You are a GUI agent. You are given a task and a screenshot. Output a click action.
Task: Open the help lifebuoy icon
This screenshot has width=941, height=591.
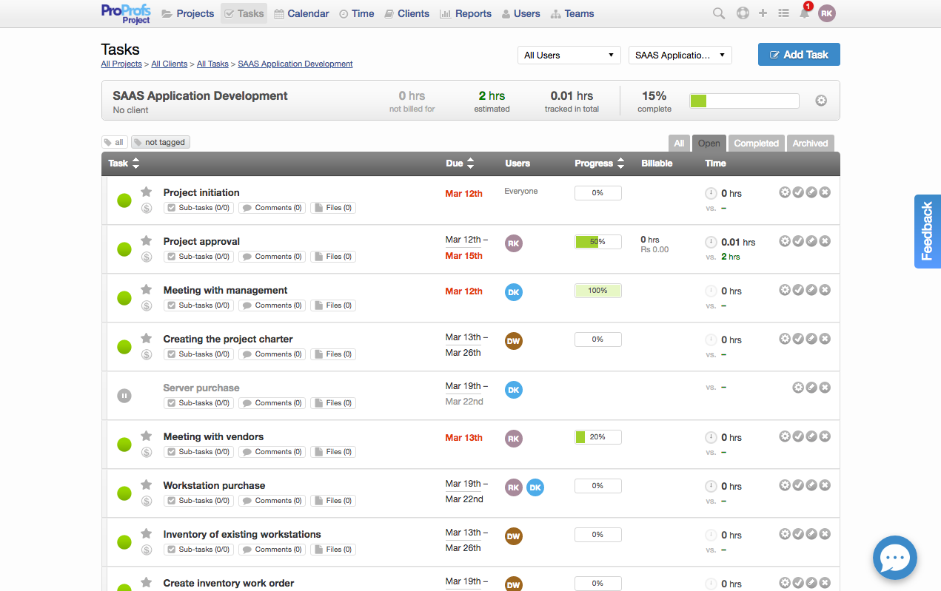(743, 13)
